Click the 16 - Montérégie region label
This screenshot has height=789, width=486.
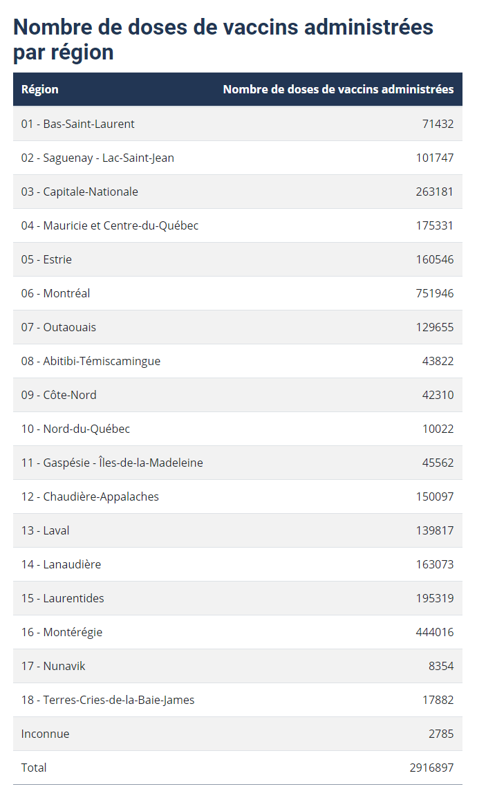[x=62, y=632]
